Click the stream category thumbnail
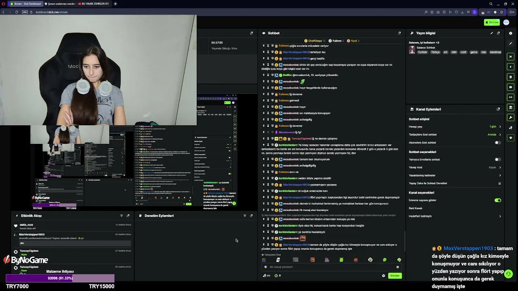The width and height of the screenshot is (518, 291). click(412, 50)
